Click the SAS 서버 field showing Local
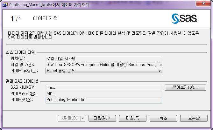This screenshot has width=213, height=130. [x=104, y=88]
